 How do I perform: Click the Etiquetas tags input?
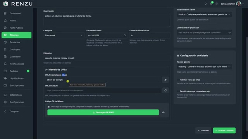coord(107,58)
